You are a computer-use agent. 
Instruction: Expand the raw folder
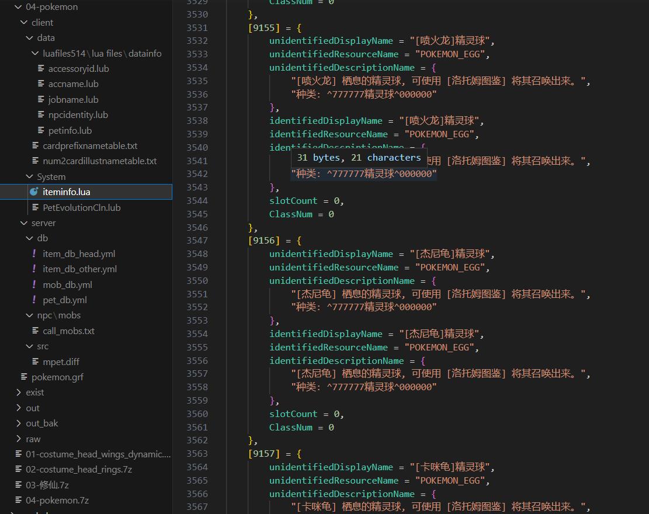19,439
